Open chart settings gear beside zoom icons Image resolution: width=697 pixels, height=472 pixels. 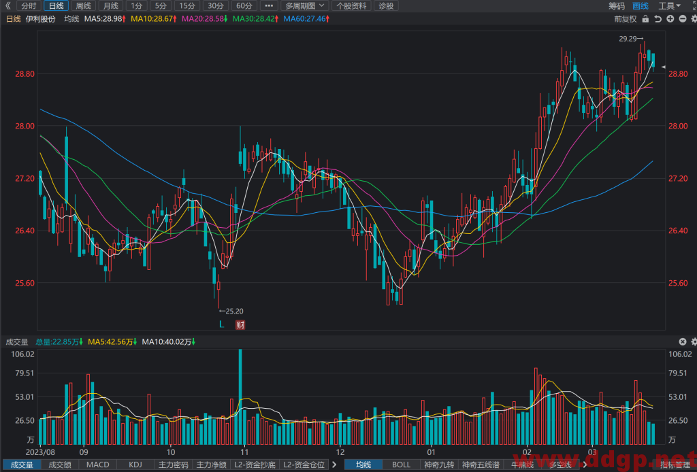click(x=694, y=18)
